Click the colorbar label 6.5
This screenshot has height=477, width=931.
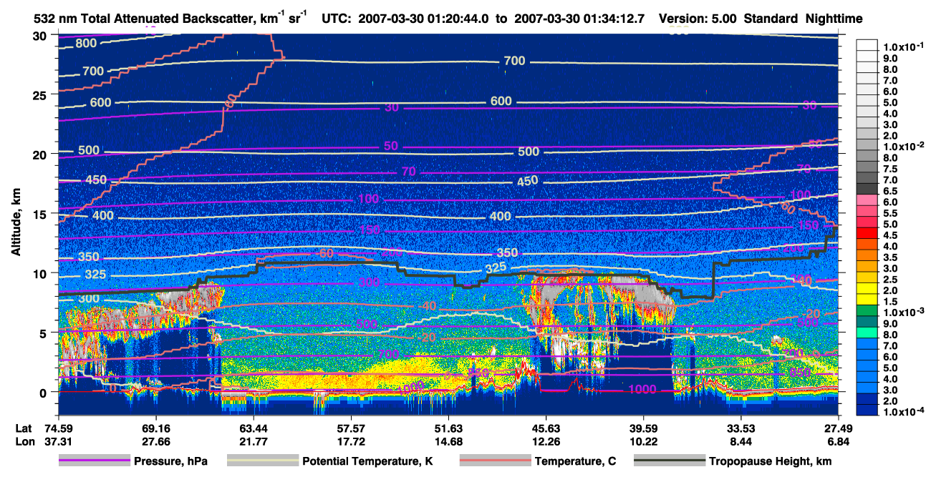(x=890, y=191)
